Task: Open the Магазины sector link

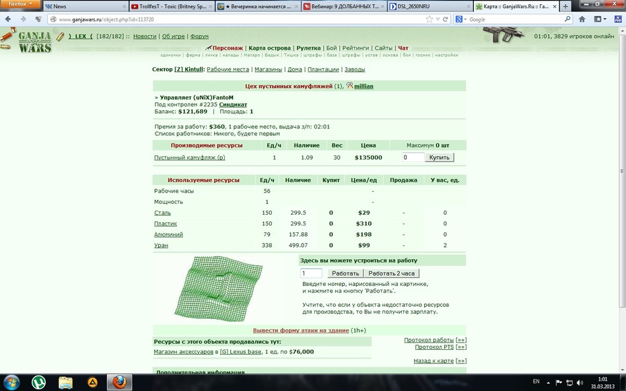Action: [268, 69]
